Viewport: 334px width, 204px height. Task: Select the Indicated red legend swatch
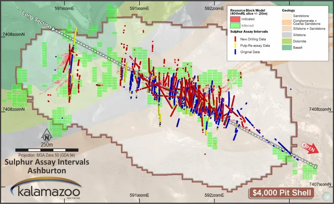(235, 19)
